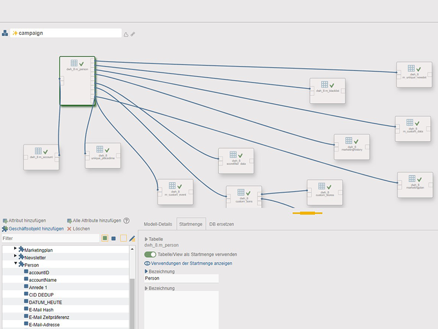Click attribute icon of CID DEDUP
Viewport: 438px width, 329px height.
coord(26,294)
